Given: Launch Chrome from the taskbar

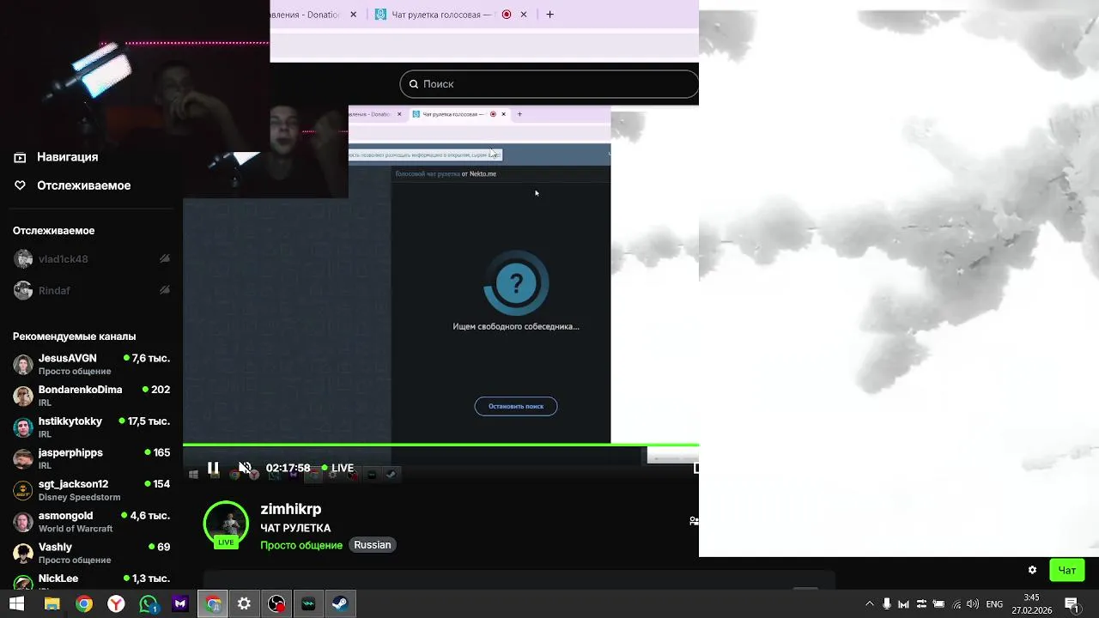Looking at the screenshot, I should 83,604.
